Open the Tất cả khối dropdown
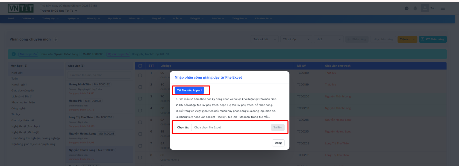The width and height of the screenshot is (459, 166). [x=265, y=39]
